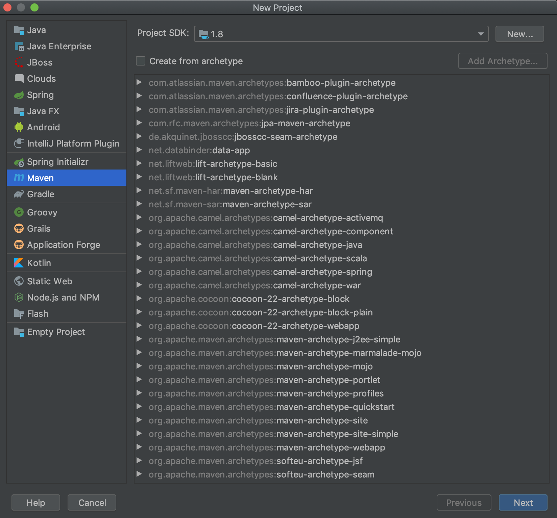Select camel-archetype-spring row
This screenshot has width=557, height=518.
point(342,272)
